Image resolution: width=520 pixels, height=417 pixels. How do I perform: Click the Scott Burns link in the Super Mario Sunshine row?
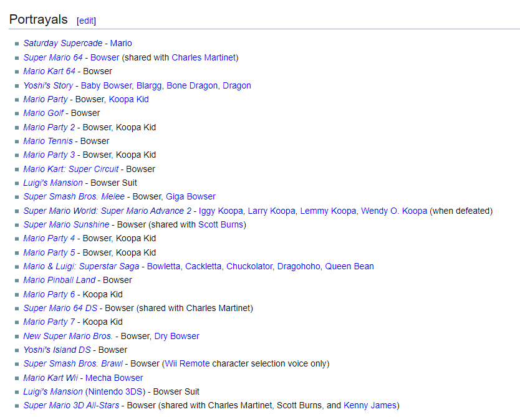click(221, 225)
